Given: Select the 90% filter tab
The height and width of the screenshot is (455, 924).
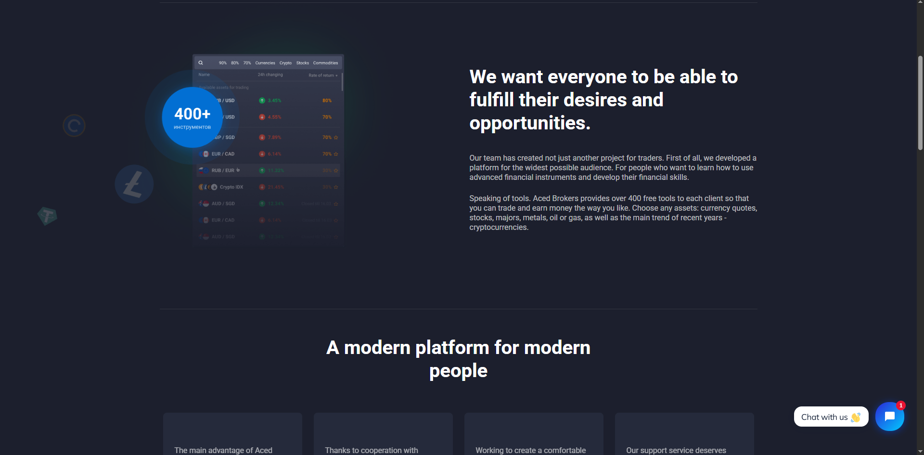Looking at the screenshot, I should point(223,63).
